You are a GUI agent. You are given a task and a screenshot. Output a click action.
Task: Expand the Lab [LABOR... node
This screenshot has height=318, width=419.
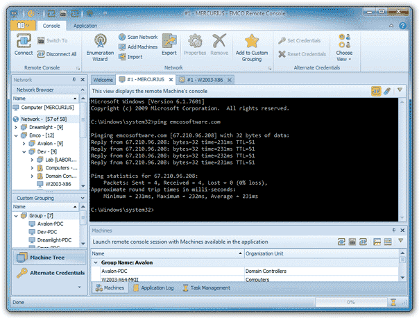pos(32,160)
